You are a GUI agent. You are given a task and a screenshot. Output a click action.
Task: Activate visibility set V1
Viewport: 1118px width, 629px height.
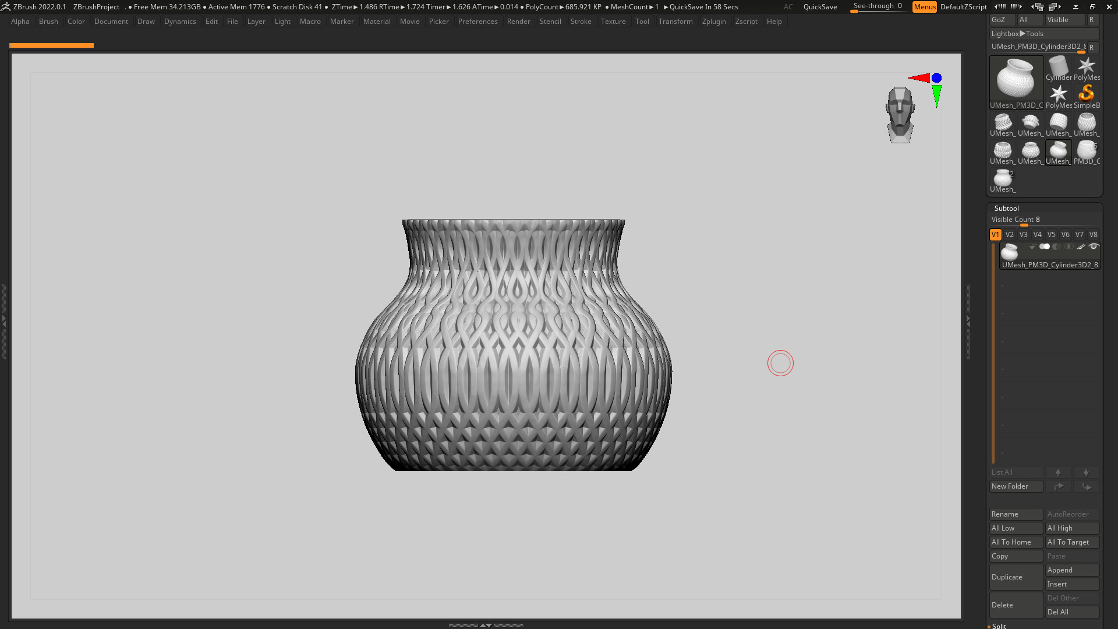click(x=995, y=235)
